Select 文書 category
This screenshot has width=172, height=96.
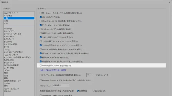tap(19, 23)
